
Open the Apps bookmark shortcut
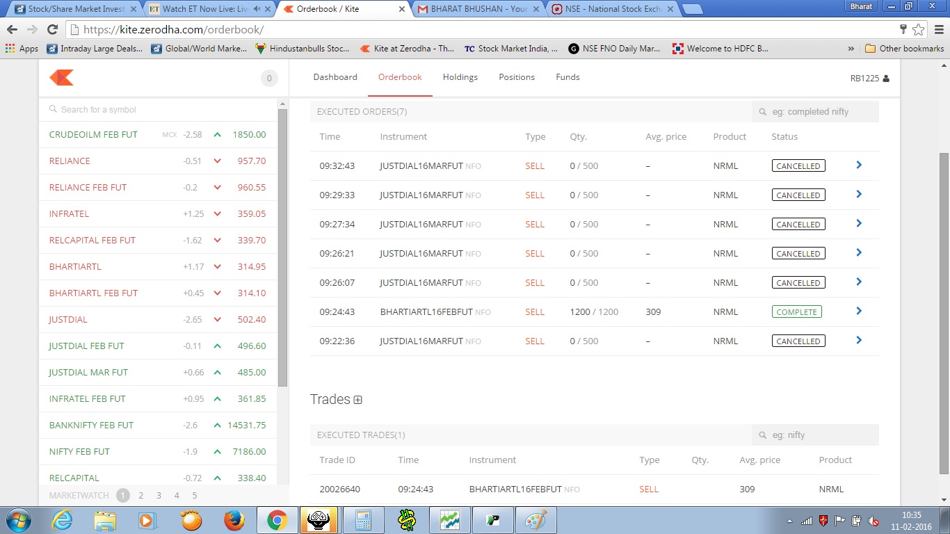pos(22,49)
